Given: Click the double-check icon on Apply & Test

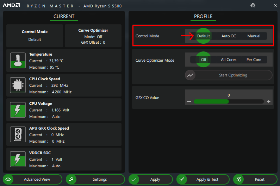Looking at the screenshot, I should point(182,179).
